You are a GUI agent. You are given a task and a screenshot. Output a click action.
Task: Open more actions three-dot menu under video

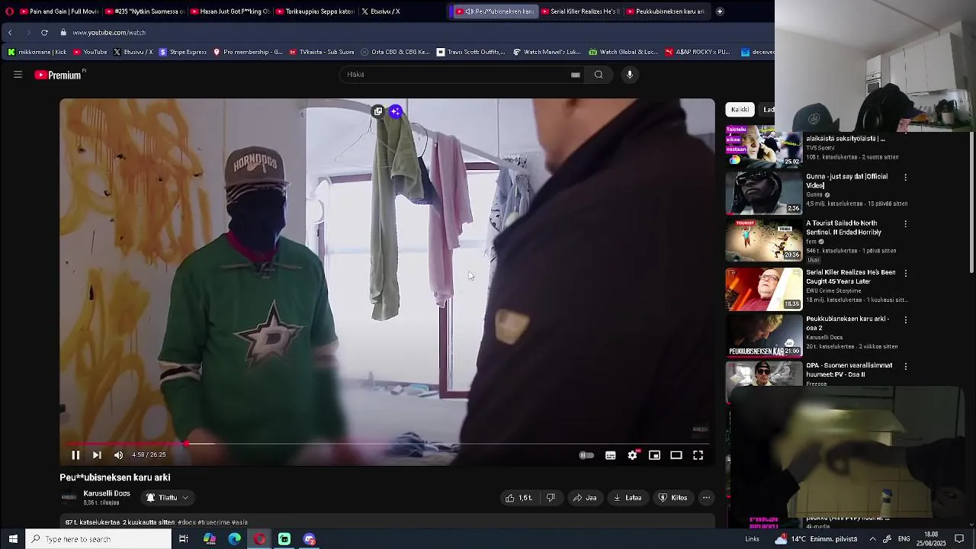707,498
